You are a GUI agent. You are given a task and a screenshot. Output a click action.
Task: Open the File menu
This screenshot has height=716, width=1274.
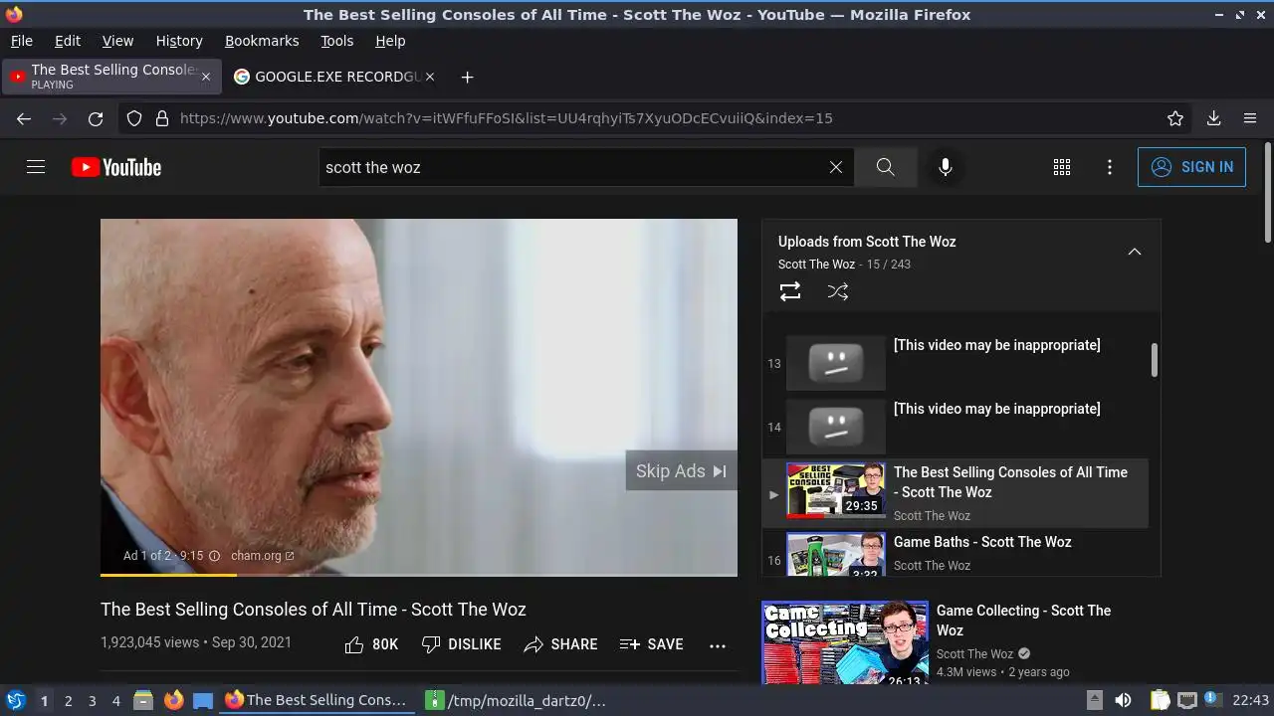coord(21,41)
